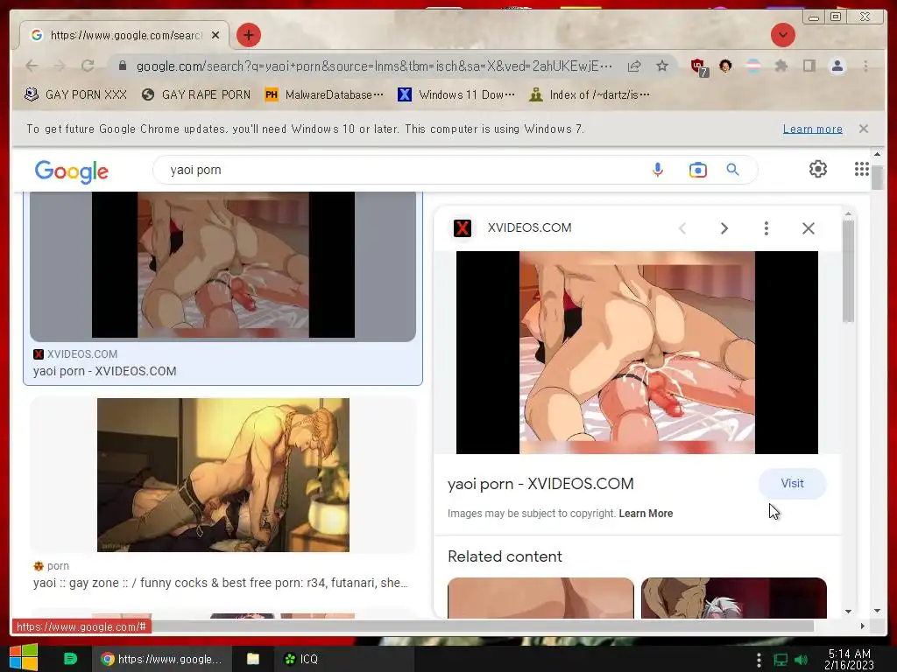
Task: Open File Explorer from the taskbar
Action: [253, 659]
